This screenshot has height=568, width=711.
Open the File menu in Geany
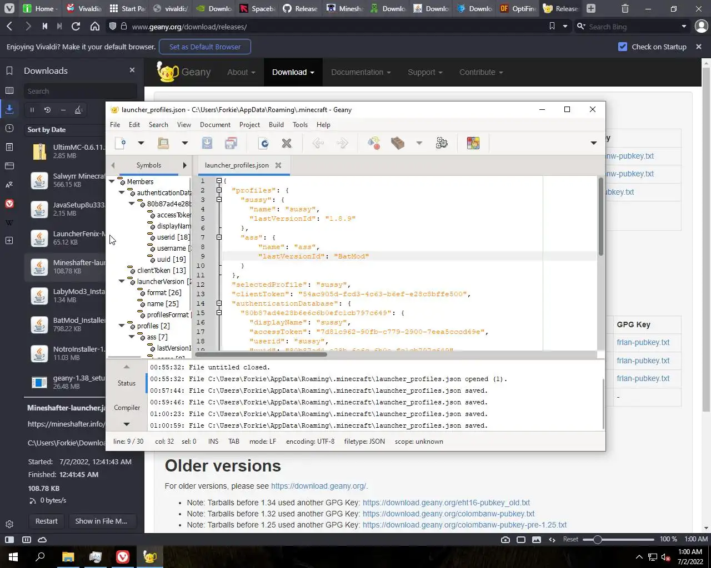[115, 125]
